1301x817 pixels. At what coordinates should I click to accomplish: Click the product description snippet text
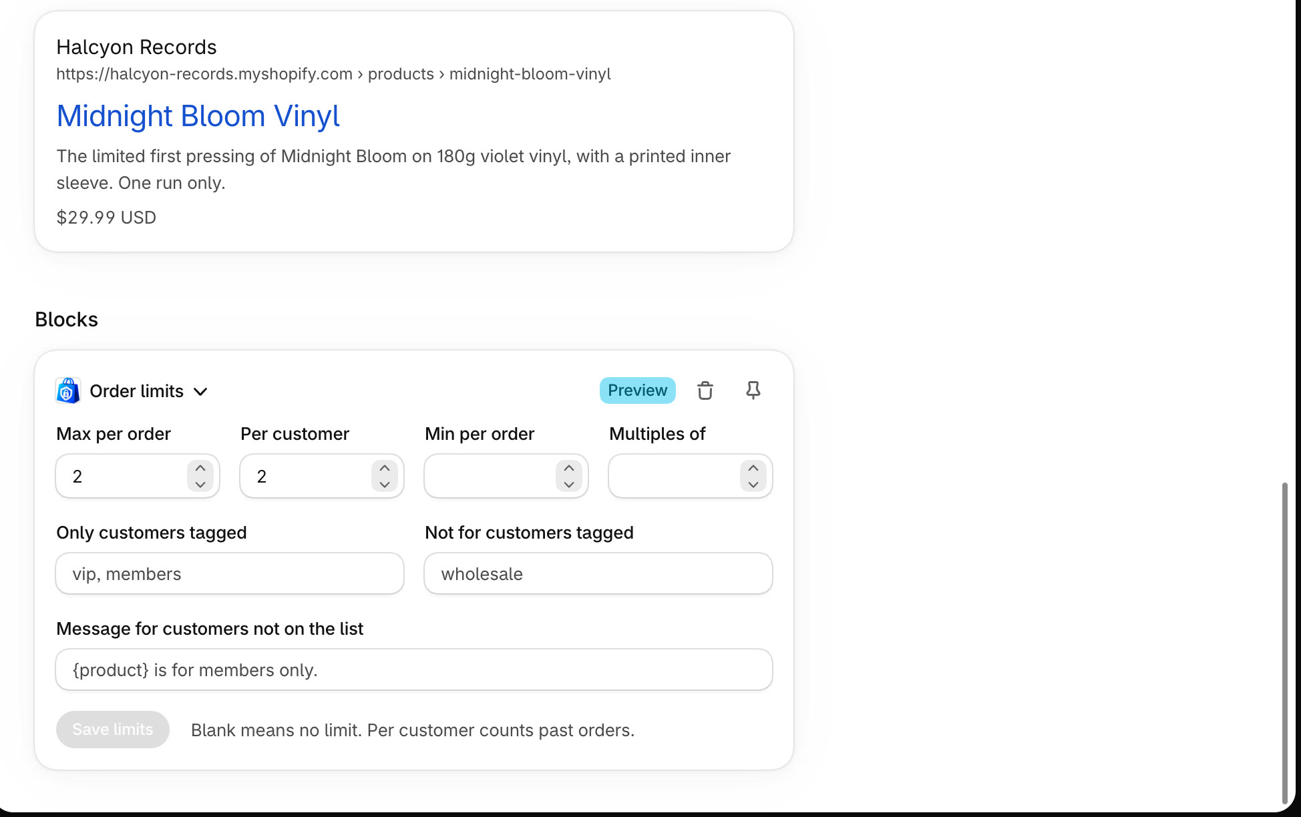(393, 170)
